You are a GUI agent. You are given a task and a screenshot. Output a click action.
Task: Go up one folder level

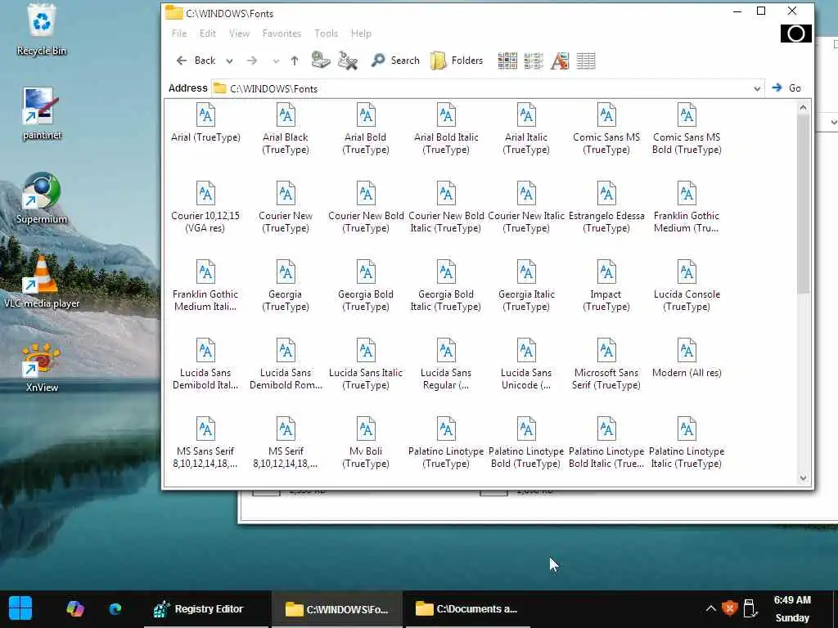tap(295, 61)
